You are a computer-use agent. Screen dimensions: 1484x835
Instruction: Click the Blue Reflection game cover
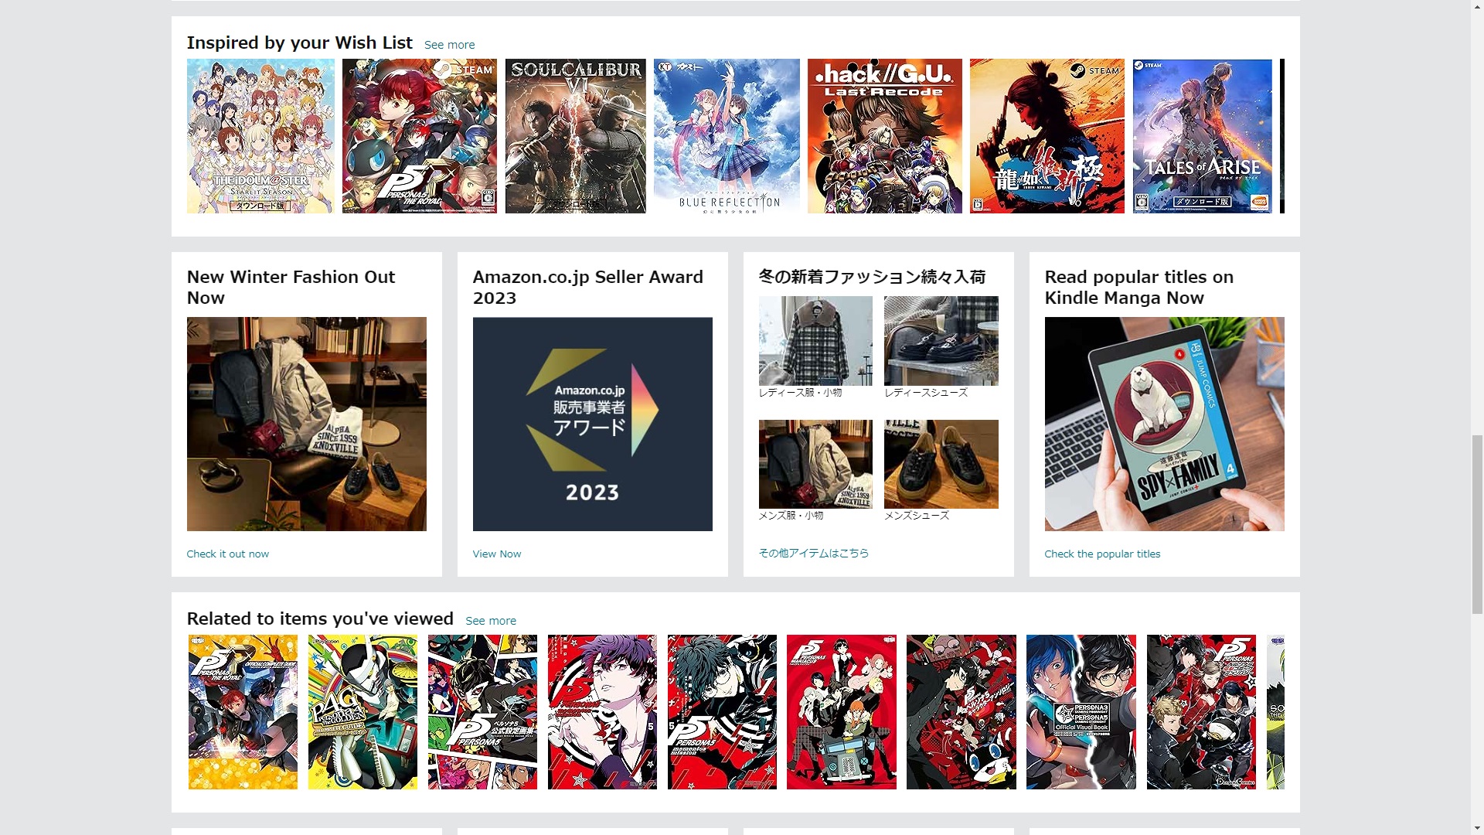(x=727, y=136)
